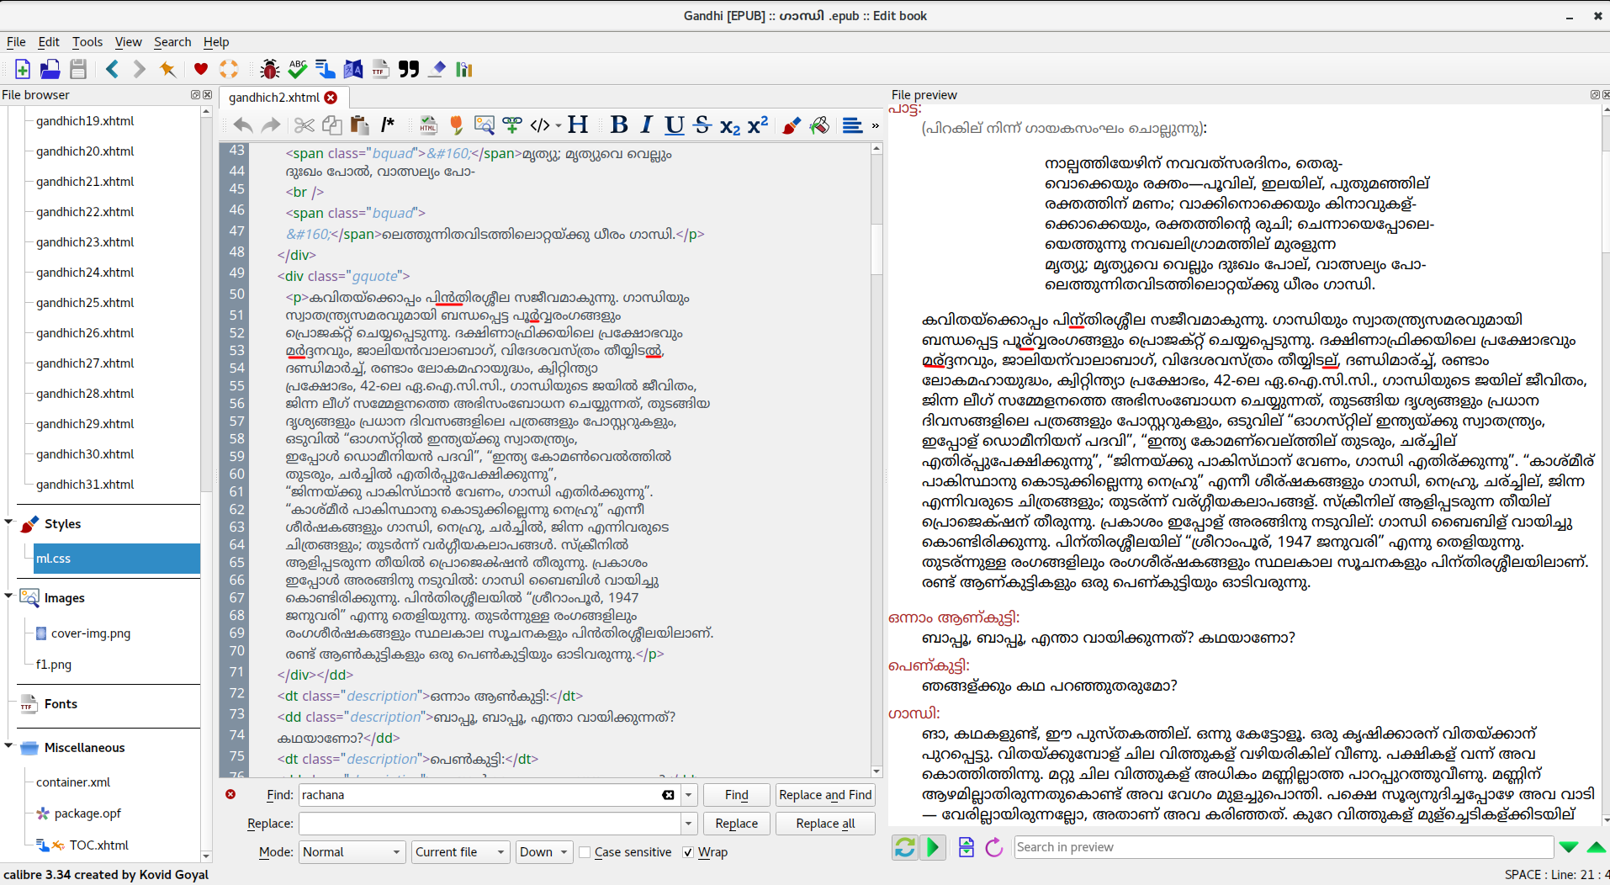1610x885 pixels.
Task: Insert a hyperlink with the chain icon
Action: pyautogui.click(x=511, y=125)
